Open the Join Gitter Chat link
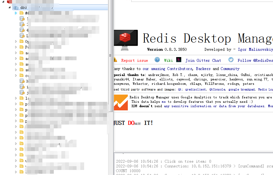Image resolution: width=273 pixels, height=175 pixels. pyautogui.click(x=203, y=61)
